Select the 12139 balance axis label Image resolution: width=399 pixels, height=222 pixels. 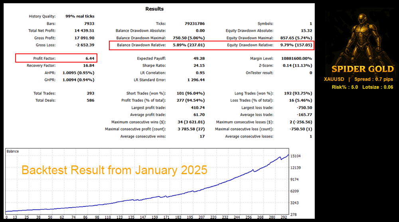pyautogui.click(x=296, y=168)
